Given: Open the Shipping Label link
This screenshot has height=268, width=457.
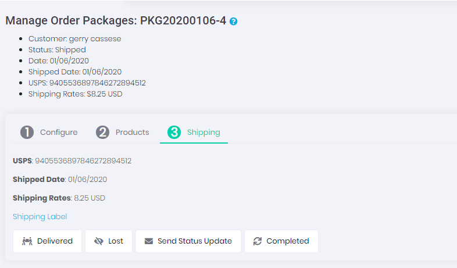Looking at the screenshot, I should pos(40,217).
